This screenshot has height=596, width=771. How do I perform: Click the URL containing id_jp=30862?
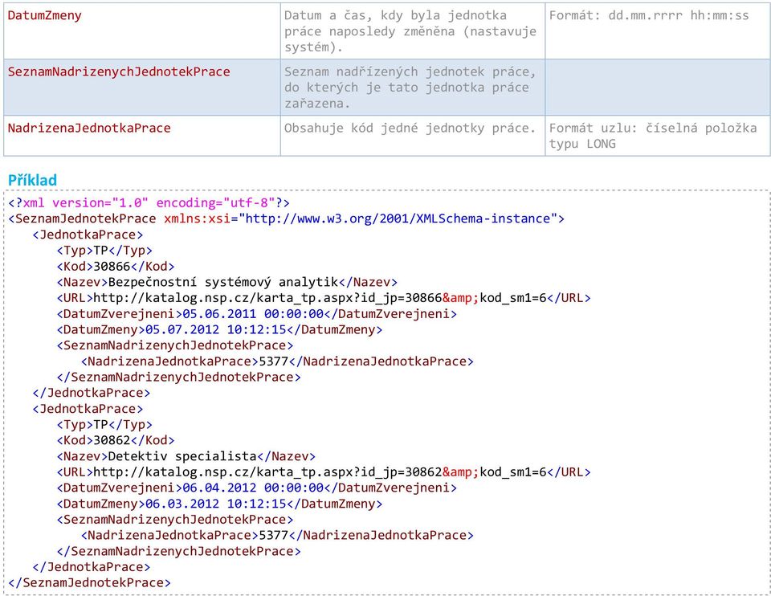click(320, 472)
